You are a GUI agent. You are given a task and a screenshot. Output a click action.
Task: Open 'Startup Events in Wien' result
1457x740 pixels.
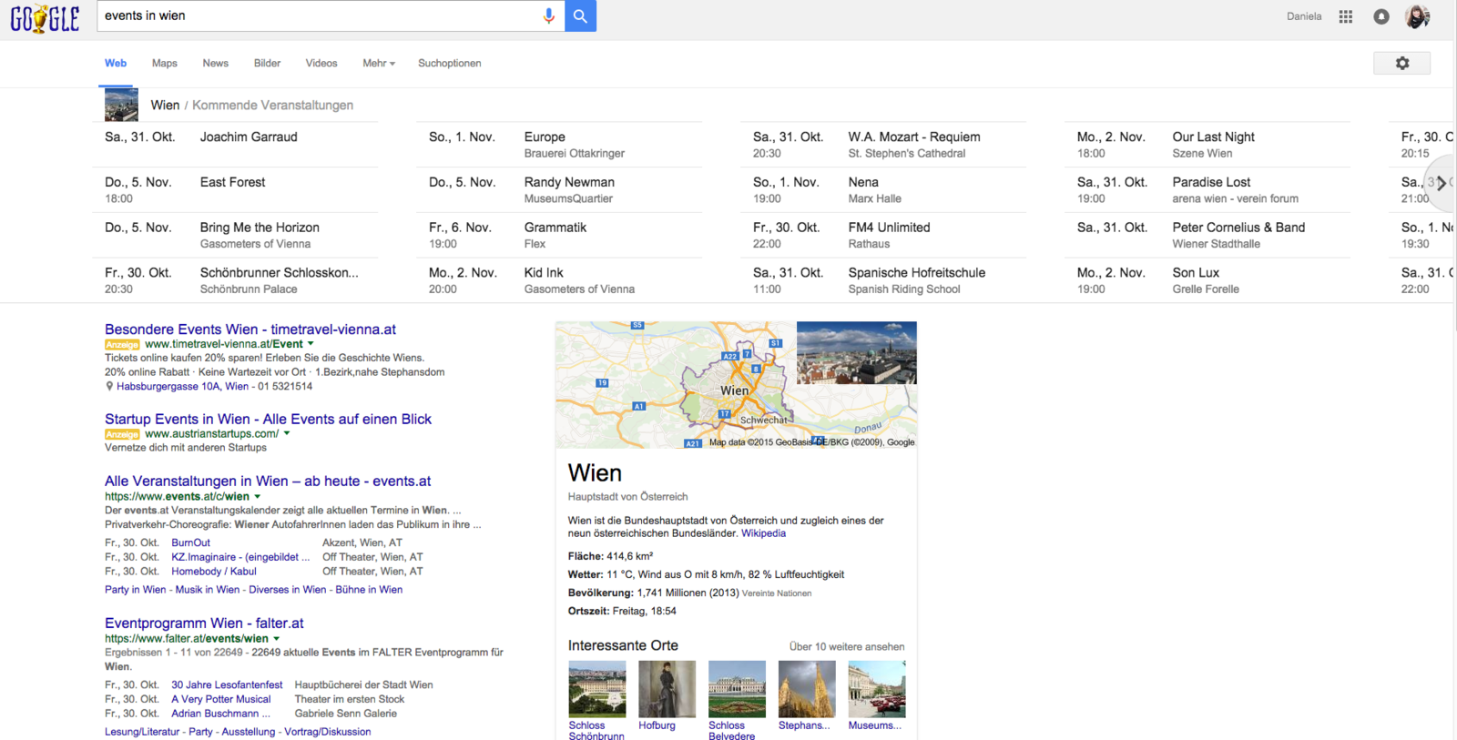coord(268,419)
